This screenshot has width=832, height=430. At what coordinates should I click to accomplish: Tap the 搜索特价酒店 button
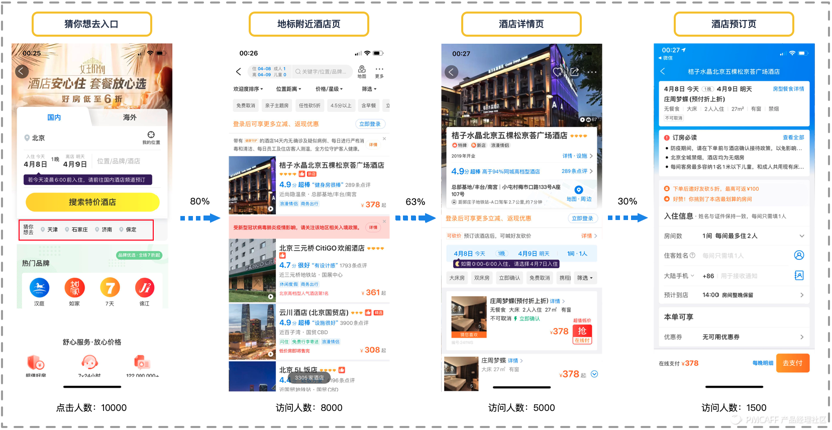[92, 202]
